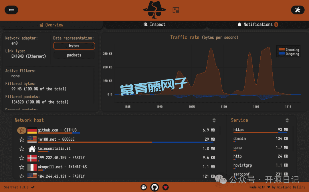Open the GitHub repository icon in footer
The width and height of the screenshot is (309, 192).
[x=154, y=187]
